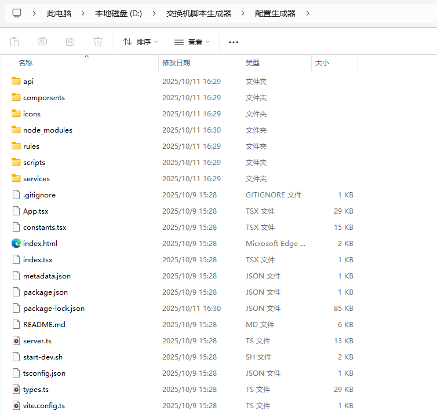437x418 pixels.
Task: Click the Delete trash can icon
Action: point(98,42)
